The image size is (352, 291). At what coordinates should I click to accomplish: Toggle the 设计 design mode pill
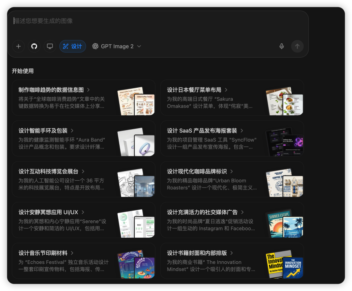(x=72, y=46)
